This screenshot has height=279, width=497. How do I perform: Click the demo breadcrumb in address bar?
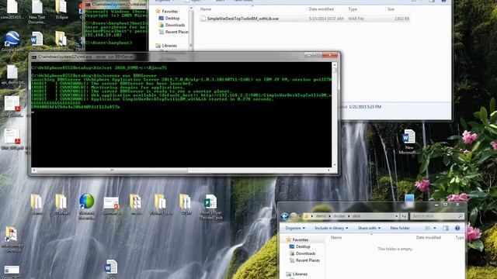click(x=321, y=216)
